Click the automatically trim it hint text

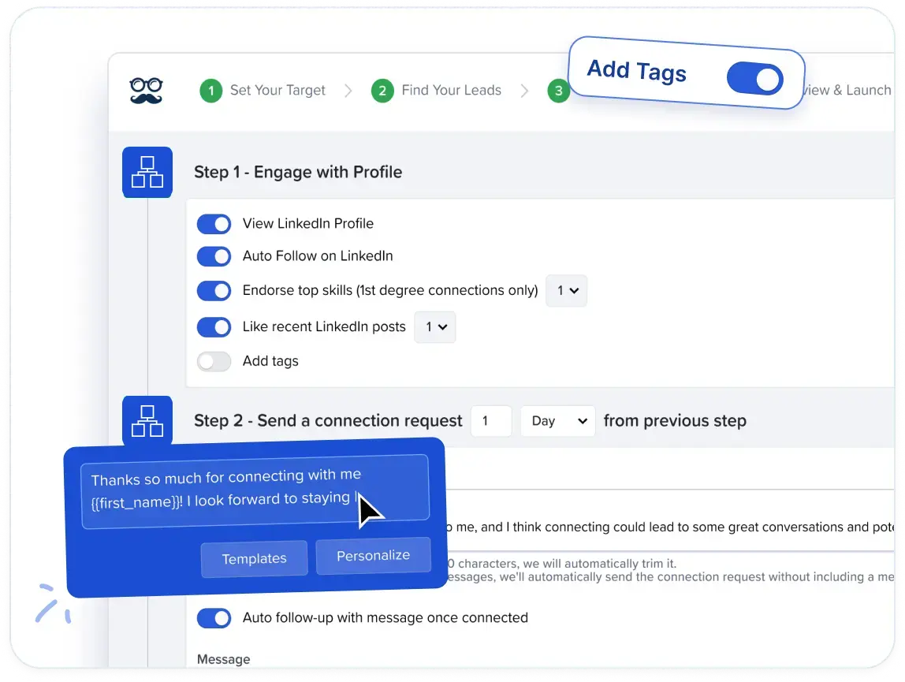[561, 563]
